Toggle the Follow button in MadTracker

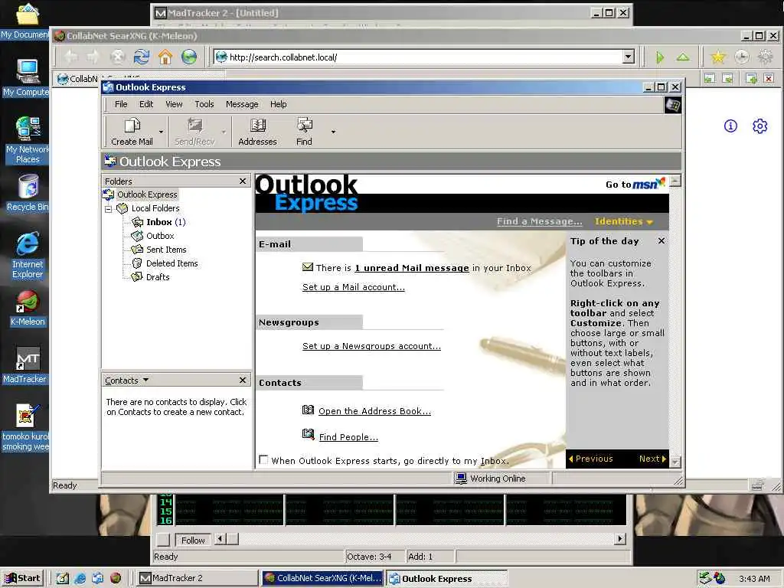coord(192,540)
